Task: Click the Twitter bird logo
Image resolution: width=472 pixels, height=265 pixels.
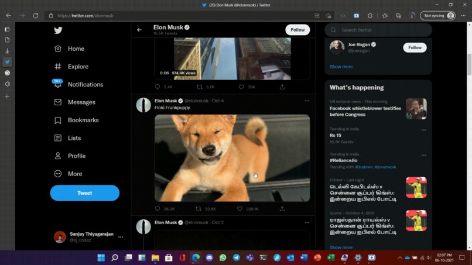Action: click(58, 30)
